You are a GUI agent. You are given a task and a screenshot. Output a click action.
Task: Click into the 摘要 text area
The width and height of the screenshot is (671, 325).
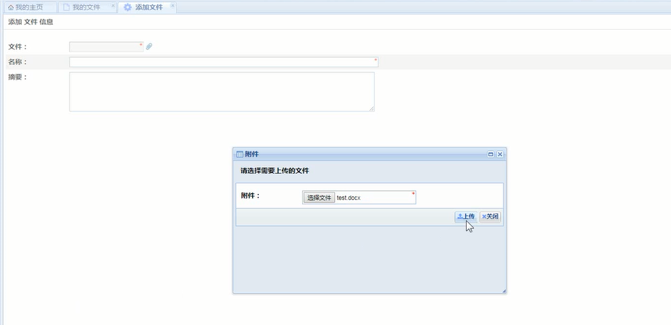pyautogui.click(x=222, y=91)
